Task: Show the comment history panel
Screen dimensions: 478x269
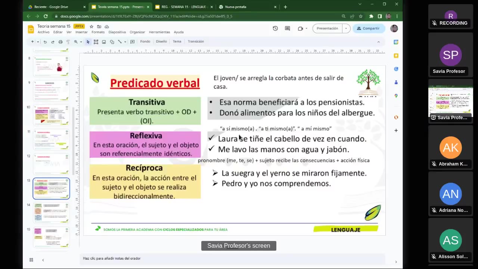Action: (288, 28)
